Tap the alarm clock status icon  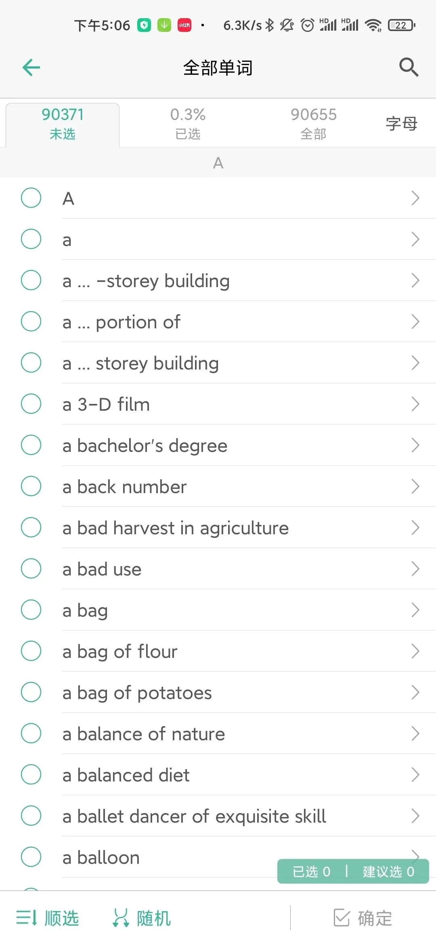pos(307,25)
